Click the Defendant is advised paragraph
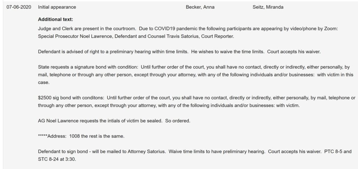358x169 pixels. coord(179,52)
